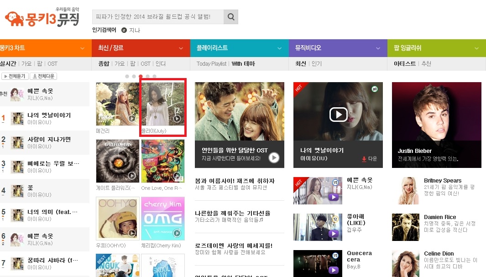Select the fifth carousel dot
This screenshot has width=486, height=277.
click(154, 76)
